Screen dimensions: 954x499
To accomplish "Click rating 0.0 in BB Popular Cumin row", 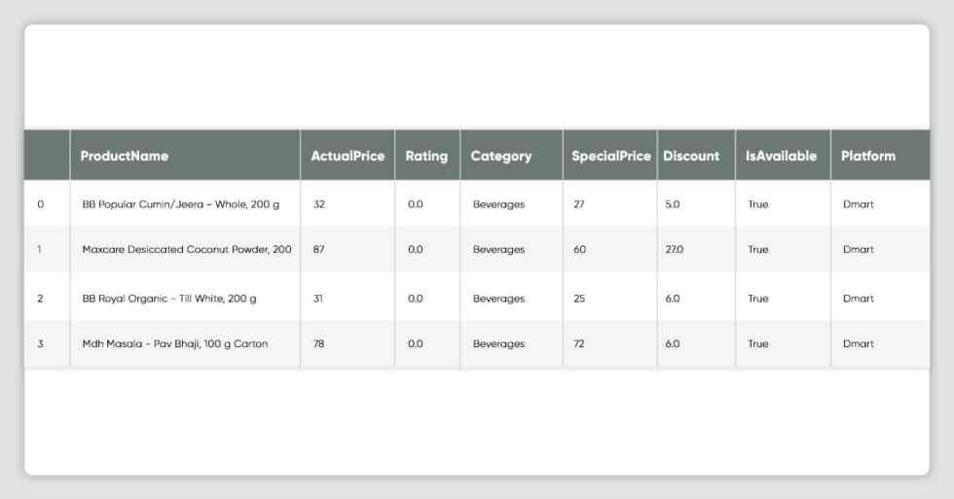I will [x=415, y=204].
